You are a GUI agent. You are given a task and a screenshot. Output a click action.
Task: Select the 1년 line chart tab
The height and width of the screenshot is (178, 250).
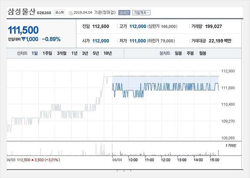click(74, 53)
